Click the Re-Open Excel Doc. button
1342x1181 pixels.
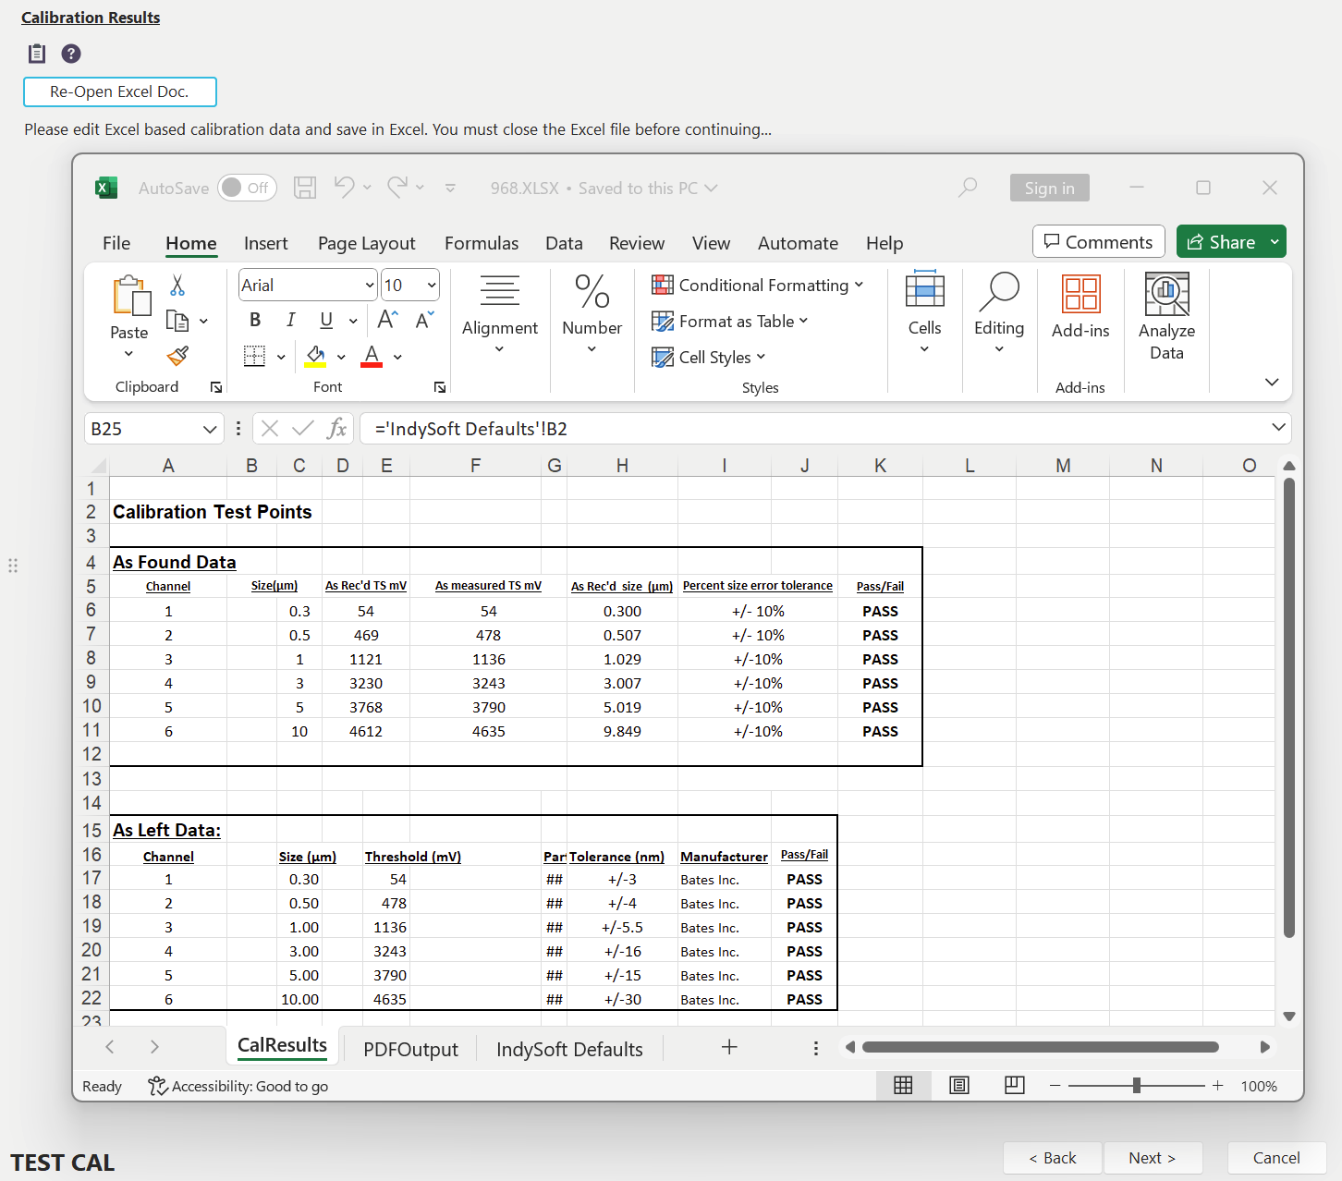tap(120, 91)
